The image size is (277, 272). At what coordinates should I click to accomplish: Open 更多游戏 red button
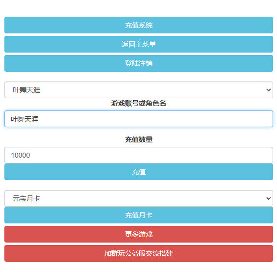[139, 234]
